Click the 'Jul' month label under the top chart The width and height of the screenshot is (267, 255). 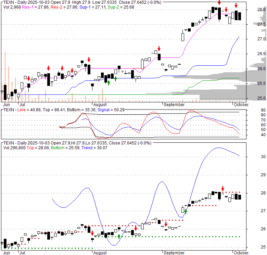(22, 105)
